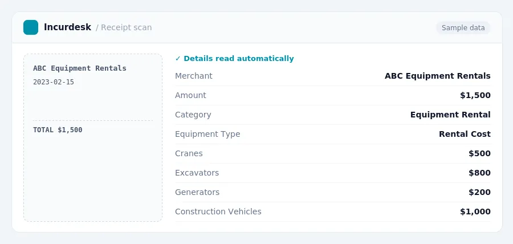Select the Receipt scan breadcrumb

(127, 27)
